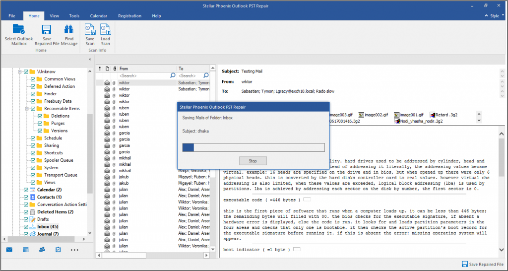
Task: Click search magnifier in From column
Action: pos(173,75)
